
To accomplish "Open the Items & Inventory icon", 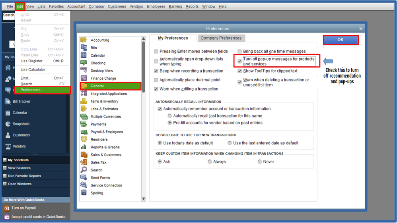I will click(x=84, y=101).
